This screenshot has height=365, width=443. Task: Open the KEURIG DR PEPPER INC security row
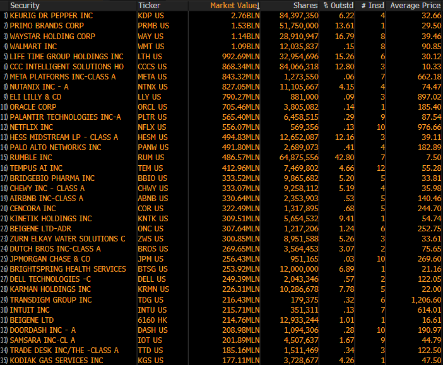(51, 16)
